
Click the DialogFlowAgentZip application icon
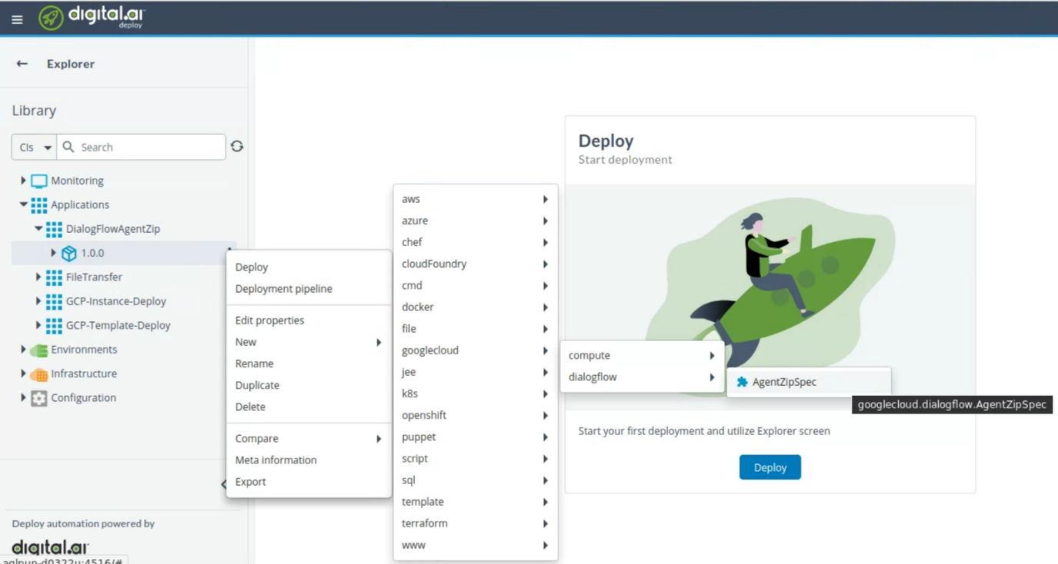(x=54, y=229)
